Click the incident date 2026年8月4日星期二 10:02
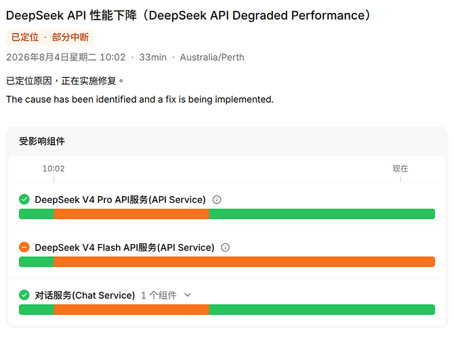454x338 pixels. pos(66,57)
